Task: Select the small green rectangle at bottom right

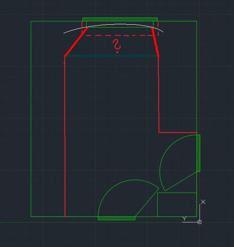Action: [x=177, y=205]
